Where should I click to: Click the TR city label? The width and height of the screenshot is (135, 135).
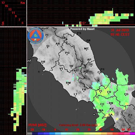(71, 66)
